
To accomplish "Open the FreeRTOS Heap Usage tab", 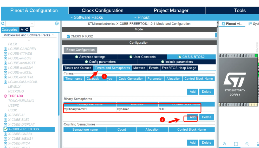I will (179, 68).
